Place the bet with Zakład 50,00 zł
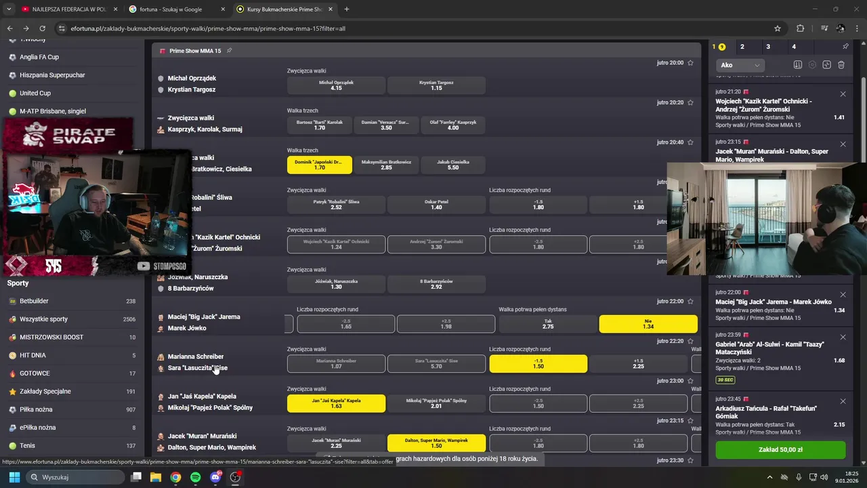This screenshot has width=867, height=488. 780,449
